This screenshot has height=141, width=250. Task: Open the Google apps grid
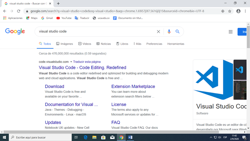(x=231, y=32)
